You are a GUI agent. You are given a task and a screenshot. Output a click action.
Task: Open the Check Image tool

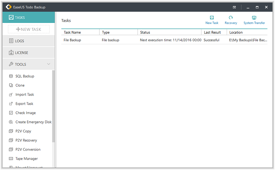[25, 113]
